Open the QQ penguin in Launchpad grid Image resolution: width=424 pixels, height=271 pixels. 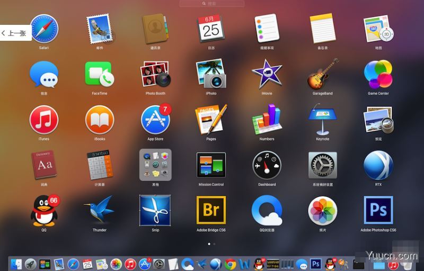pos(45,211)
